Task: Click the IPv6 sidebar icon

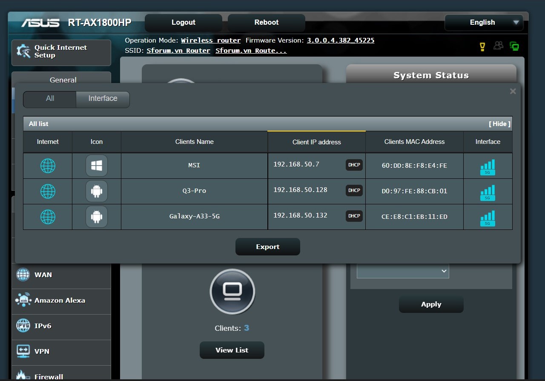Action: 23,326
